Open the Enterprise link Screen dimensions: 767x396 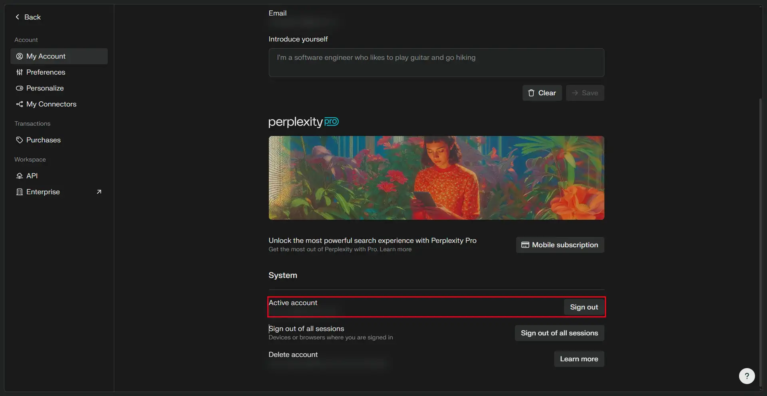pos(59,192)
